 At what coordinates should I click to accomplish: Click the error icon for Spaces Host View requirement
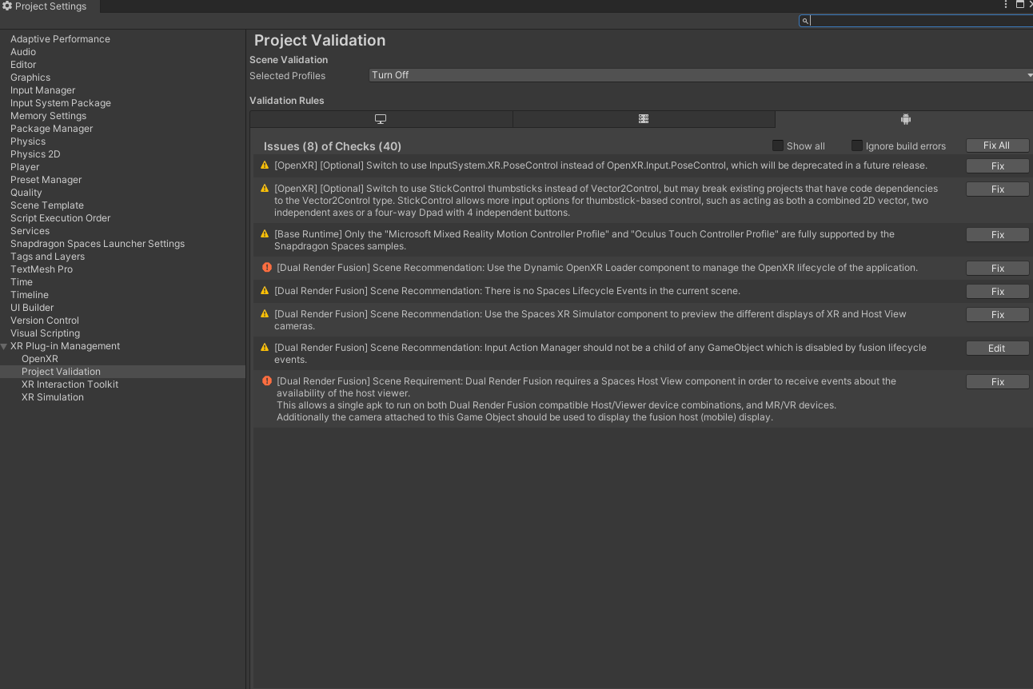(267, 381)
